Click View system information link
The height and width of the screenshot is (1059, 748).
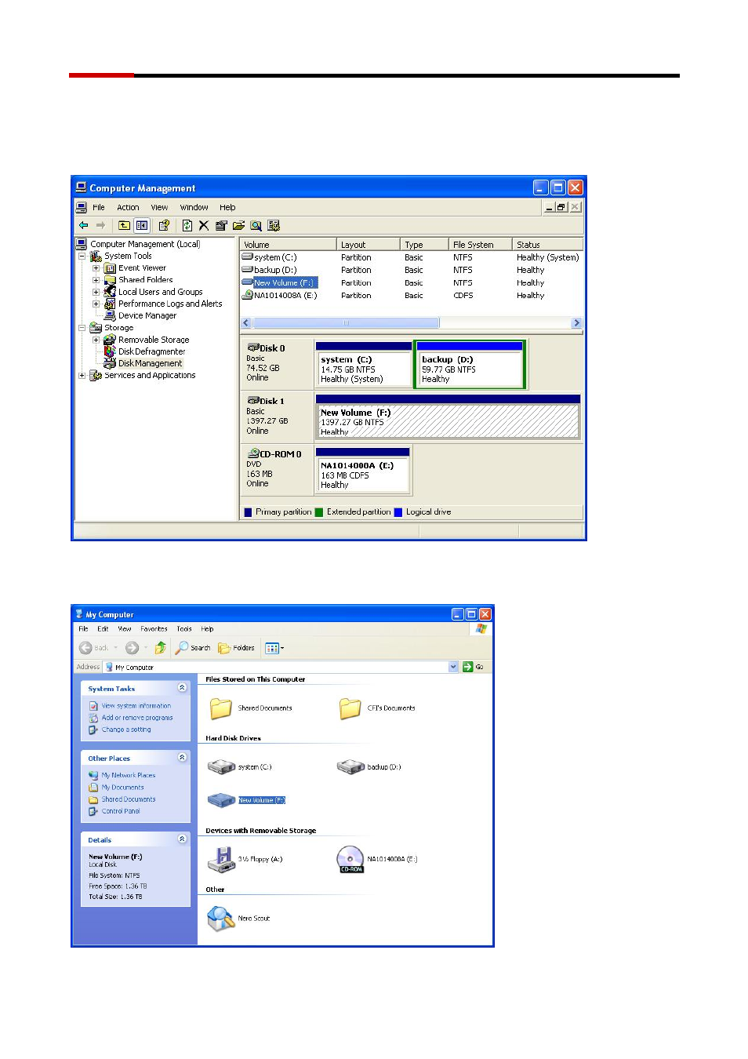pos(136,706)
